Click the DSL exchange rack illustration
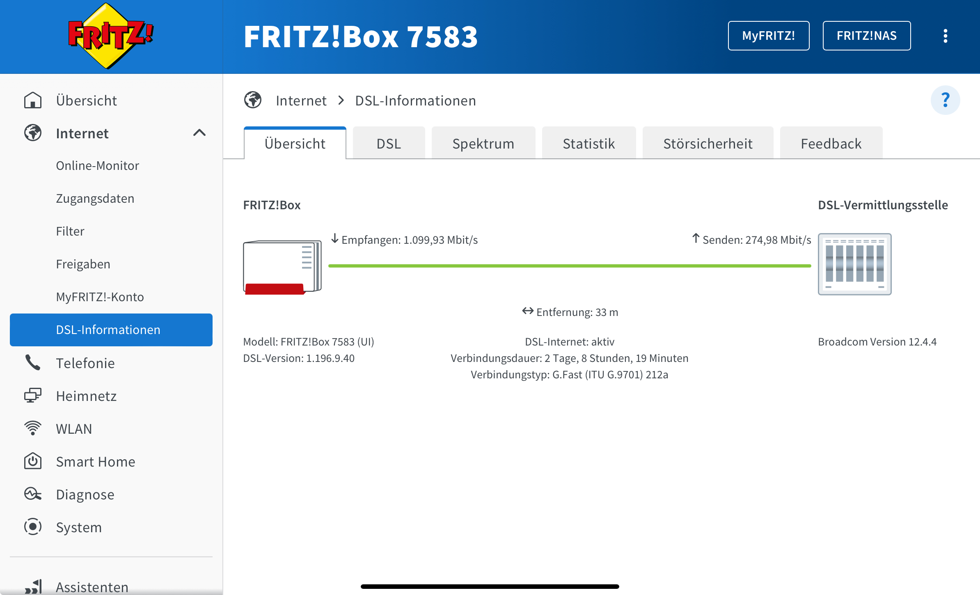 tap(854, 264)
